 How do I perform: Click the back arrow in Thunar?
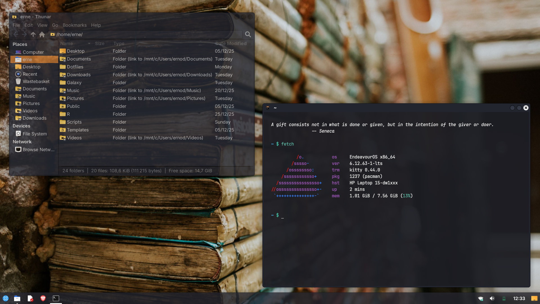16,34
